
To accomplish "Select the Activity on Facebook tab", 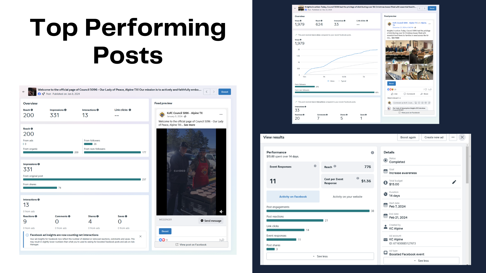I will click(x=293, y=197).
